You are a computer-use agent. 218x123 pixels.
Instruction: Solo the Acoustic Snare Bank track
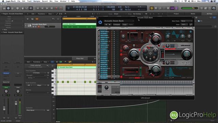pyautogui.click(x=36, y=27)
